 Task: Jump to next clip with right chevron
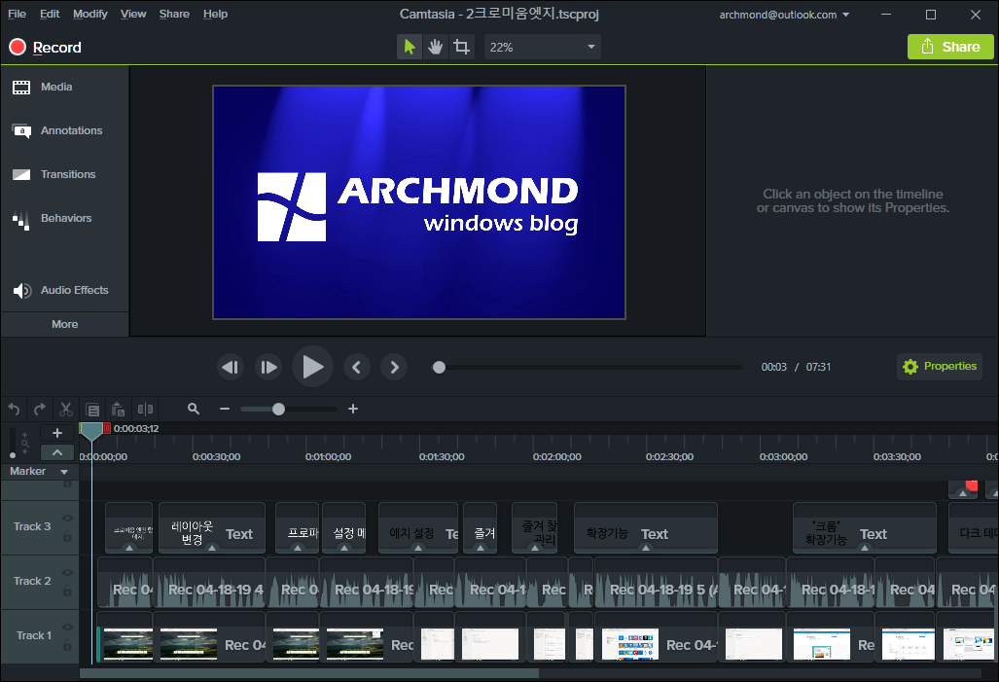pyautogui.click(x=394, y=367)
